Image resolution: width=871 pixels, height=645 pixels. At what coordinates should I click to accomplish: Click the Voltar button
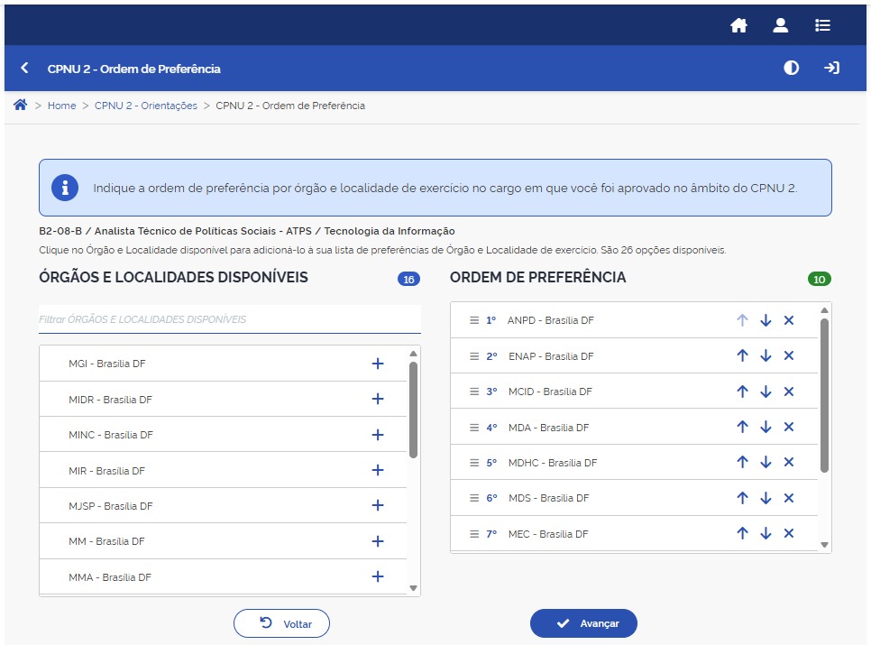pyautogui.click(x=281, y=623)
